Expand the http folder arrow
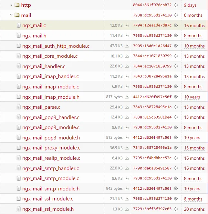Viewport: 208px width, 214px height. coord(12,5)
